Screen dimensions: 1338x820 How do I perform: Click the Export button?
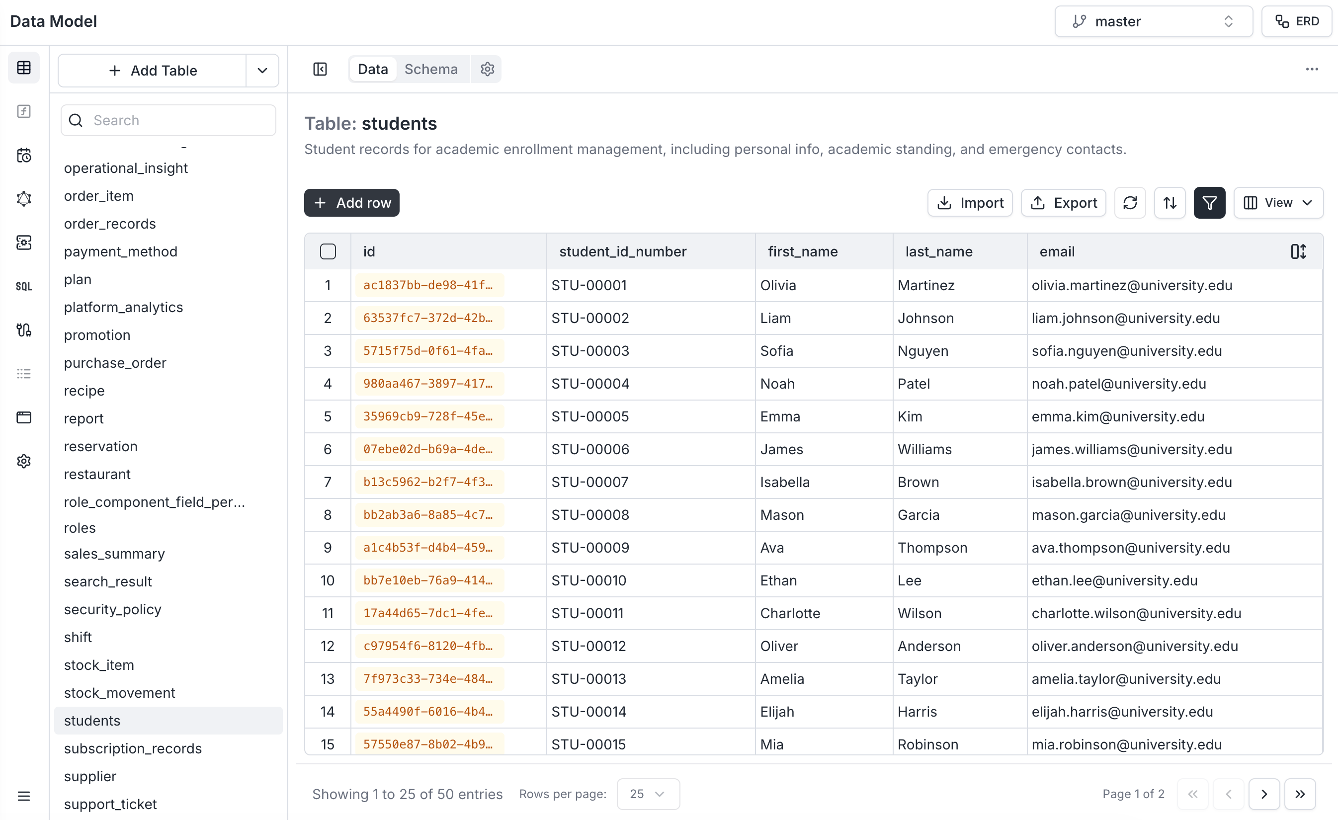1063,203
